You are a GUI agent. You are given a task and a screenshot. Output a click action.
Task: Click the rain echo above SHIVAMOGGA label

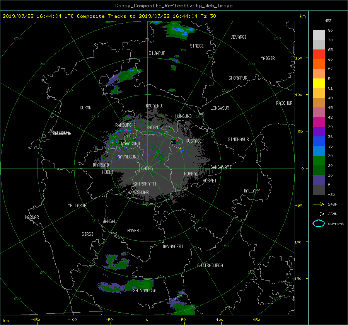(x=139, y=284)
